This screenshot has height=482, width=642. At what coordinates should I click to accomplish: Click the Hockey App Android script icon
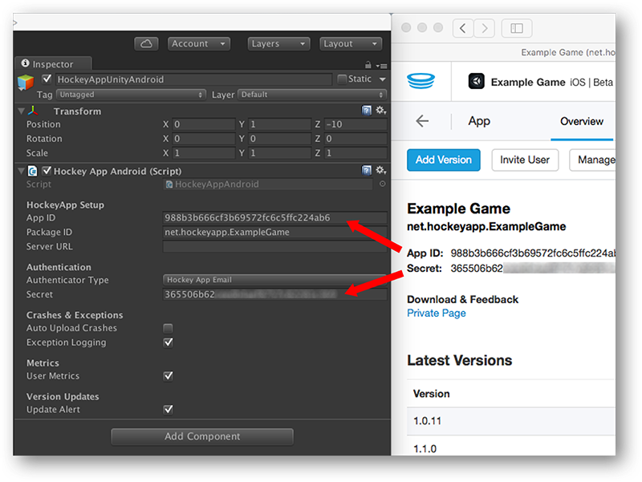(33, 171)
